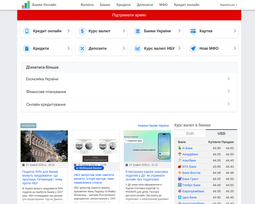The height and width of the screenshot is (204, 255).
Task: Click the НОВИНИ section label
Action: pos(28,126)
